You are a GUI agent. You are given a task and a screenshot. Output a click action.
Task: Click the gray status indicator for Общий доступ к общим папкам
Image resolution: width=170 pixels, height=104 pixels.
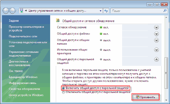101,40
